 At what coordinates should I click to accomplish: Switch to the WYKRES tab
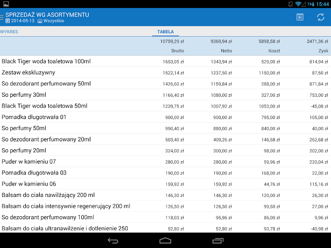(x=9, y=32)
